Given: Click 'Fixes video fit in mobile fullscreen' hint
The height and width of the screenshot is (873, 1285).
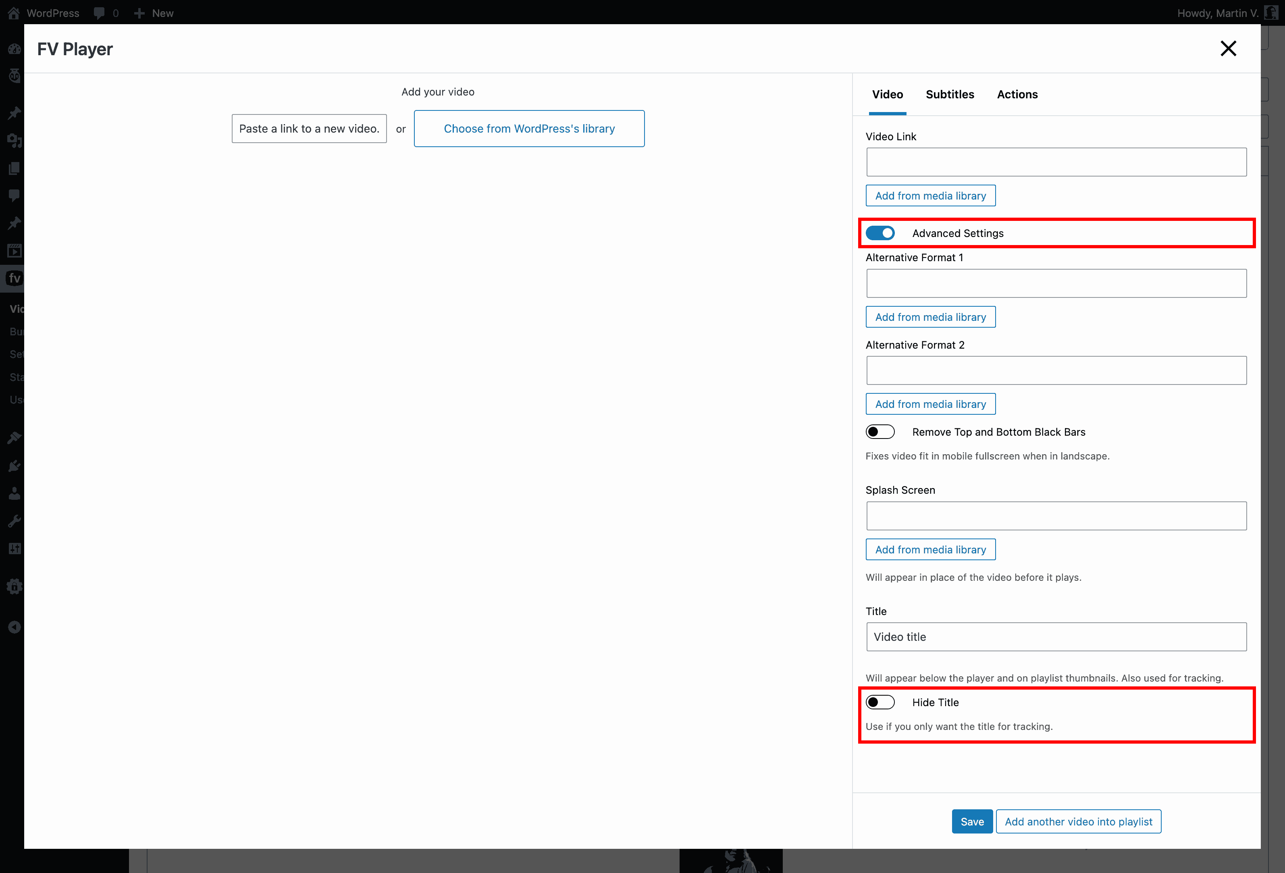Looking at the screenshot, I should click(987, 456).
